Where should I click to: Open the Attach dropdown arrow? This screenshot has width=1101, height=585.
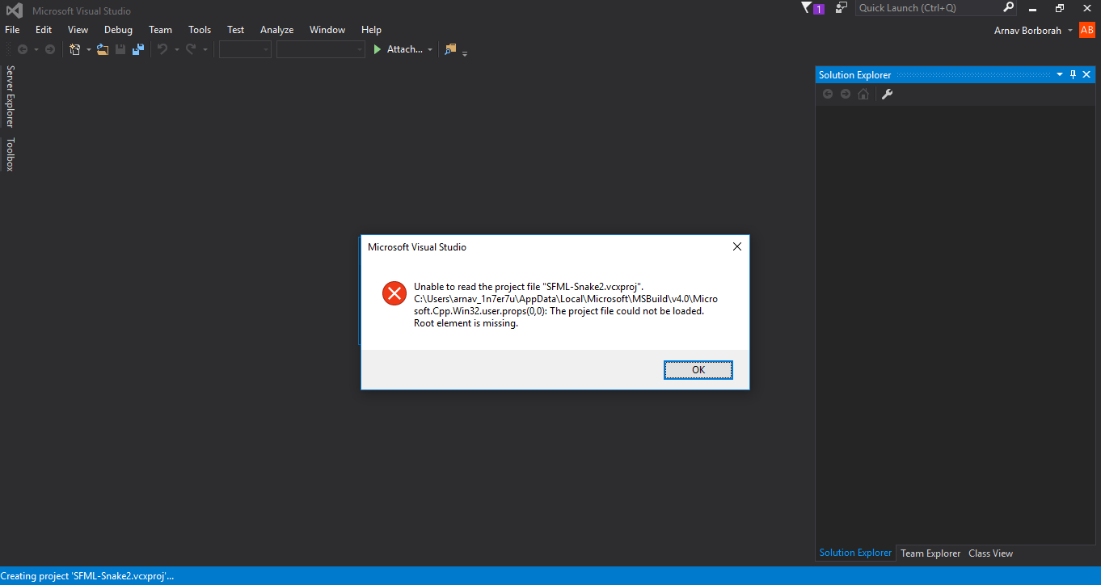click(428, 48)
